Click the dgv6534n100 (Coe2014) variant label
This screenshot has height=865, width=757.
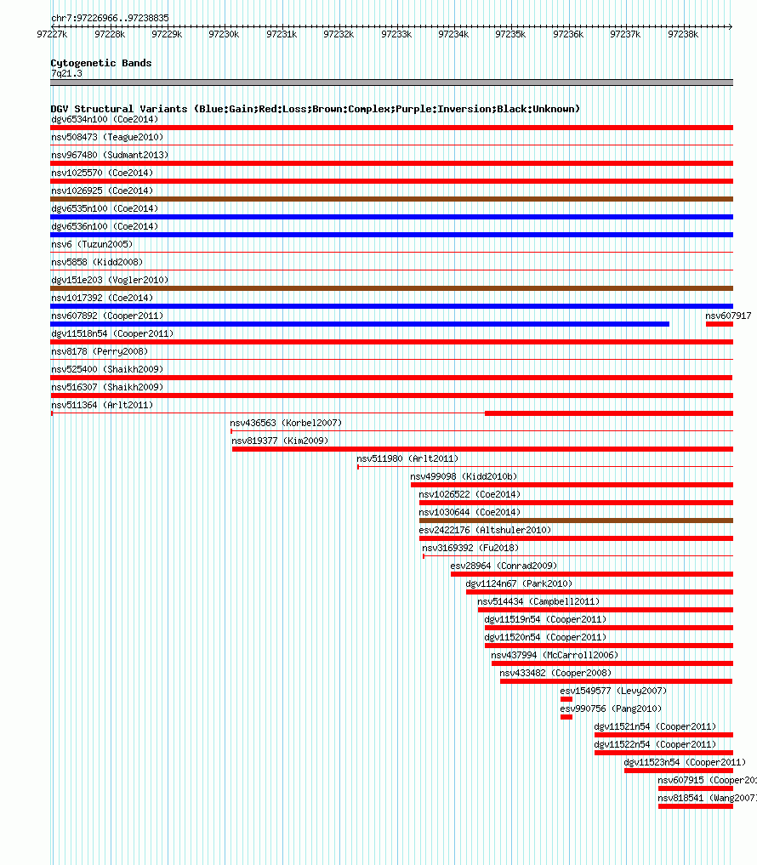click(x=105, y=119)
